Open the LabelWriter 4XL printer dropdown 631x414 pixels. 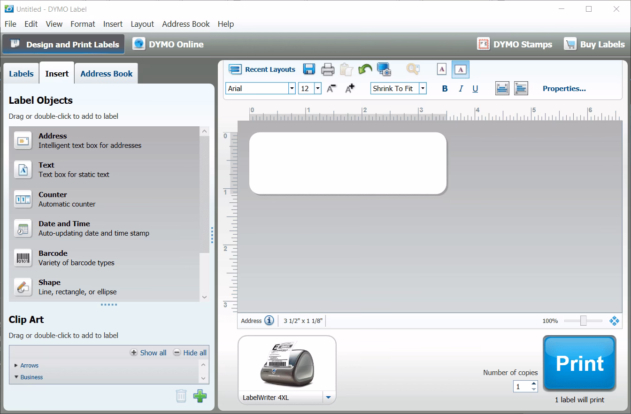tap(328, 398)
